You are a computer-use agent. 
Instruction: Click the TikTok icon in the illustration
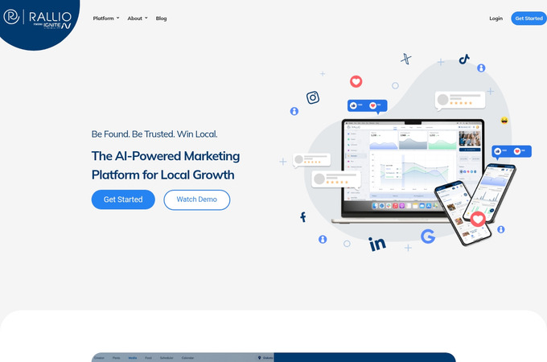click(464, 60)
